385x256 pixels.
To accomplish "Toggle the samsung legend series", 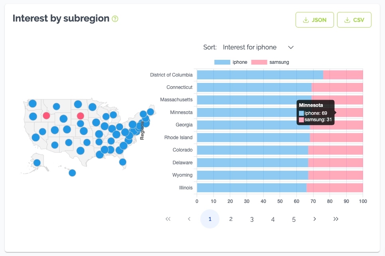I will point(279,62).
